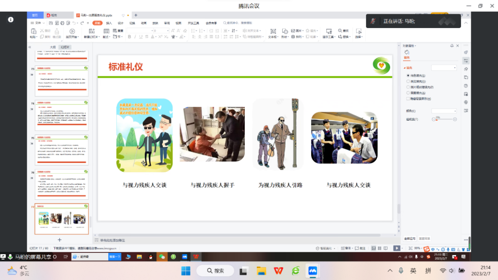Switch to the Insert ribbon tab

click(x=109, y=23)
